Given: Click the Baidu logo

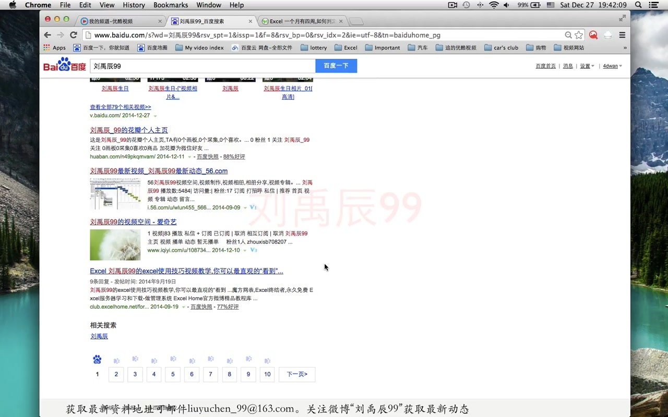Looking at the screenshot, I should tap(64, 66).
